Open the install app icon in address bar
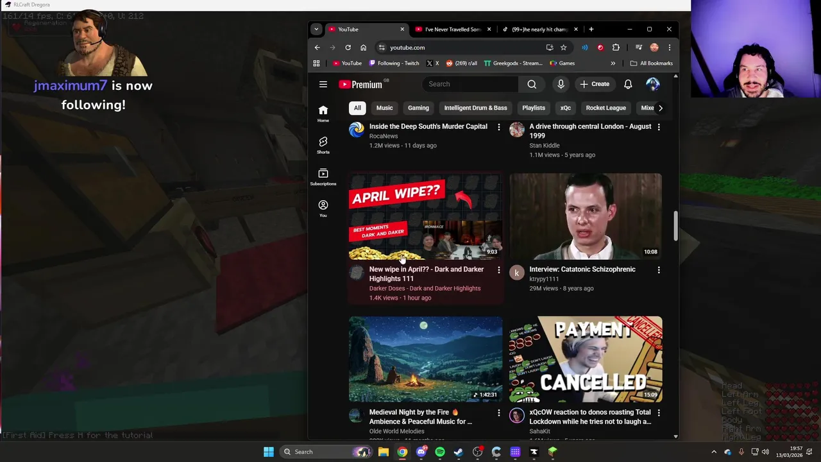This screenshot has height=462, width=821. [x=550, y=47]
